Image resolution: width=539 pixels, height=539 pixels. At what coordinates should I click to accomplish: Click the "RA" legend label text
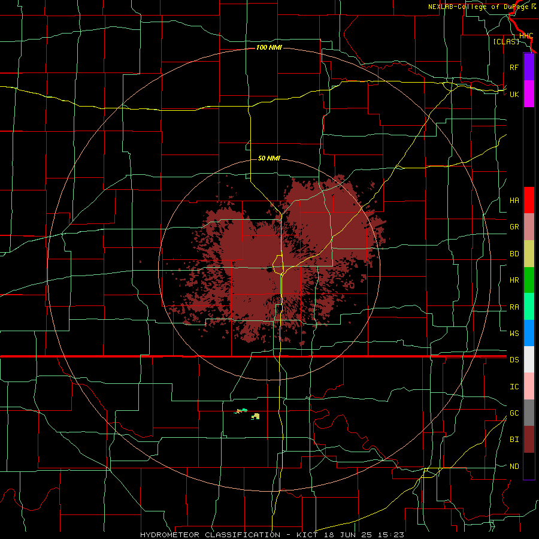514,307
